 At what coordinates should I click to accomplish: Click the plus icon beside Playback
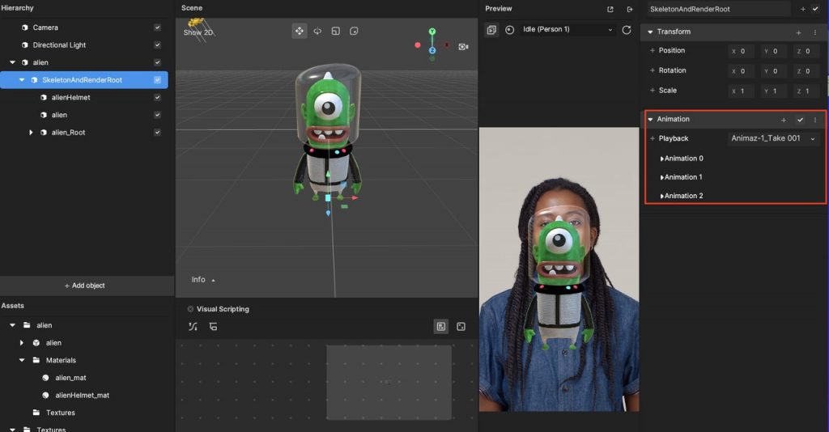coord(653,138)
